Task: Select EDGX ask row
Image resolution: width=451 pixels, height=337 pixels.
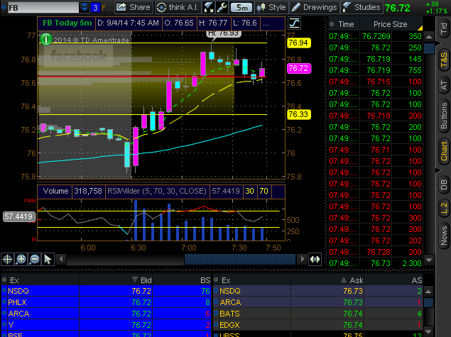Action: [x=318, y=325]
